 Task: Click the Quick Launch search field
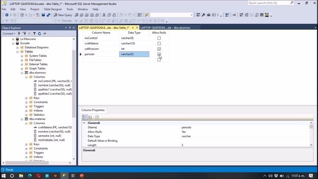pos(269,3)
